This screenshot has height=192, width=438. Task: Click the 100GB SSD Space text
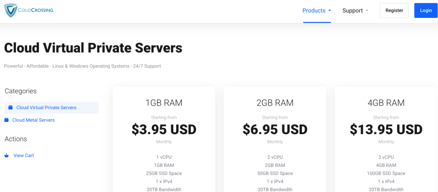pyautogui.click(x=386, y=173)
